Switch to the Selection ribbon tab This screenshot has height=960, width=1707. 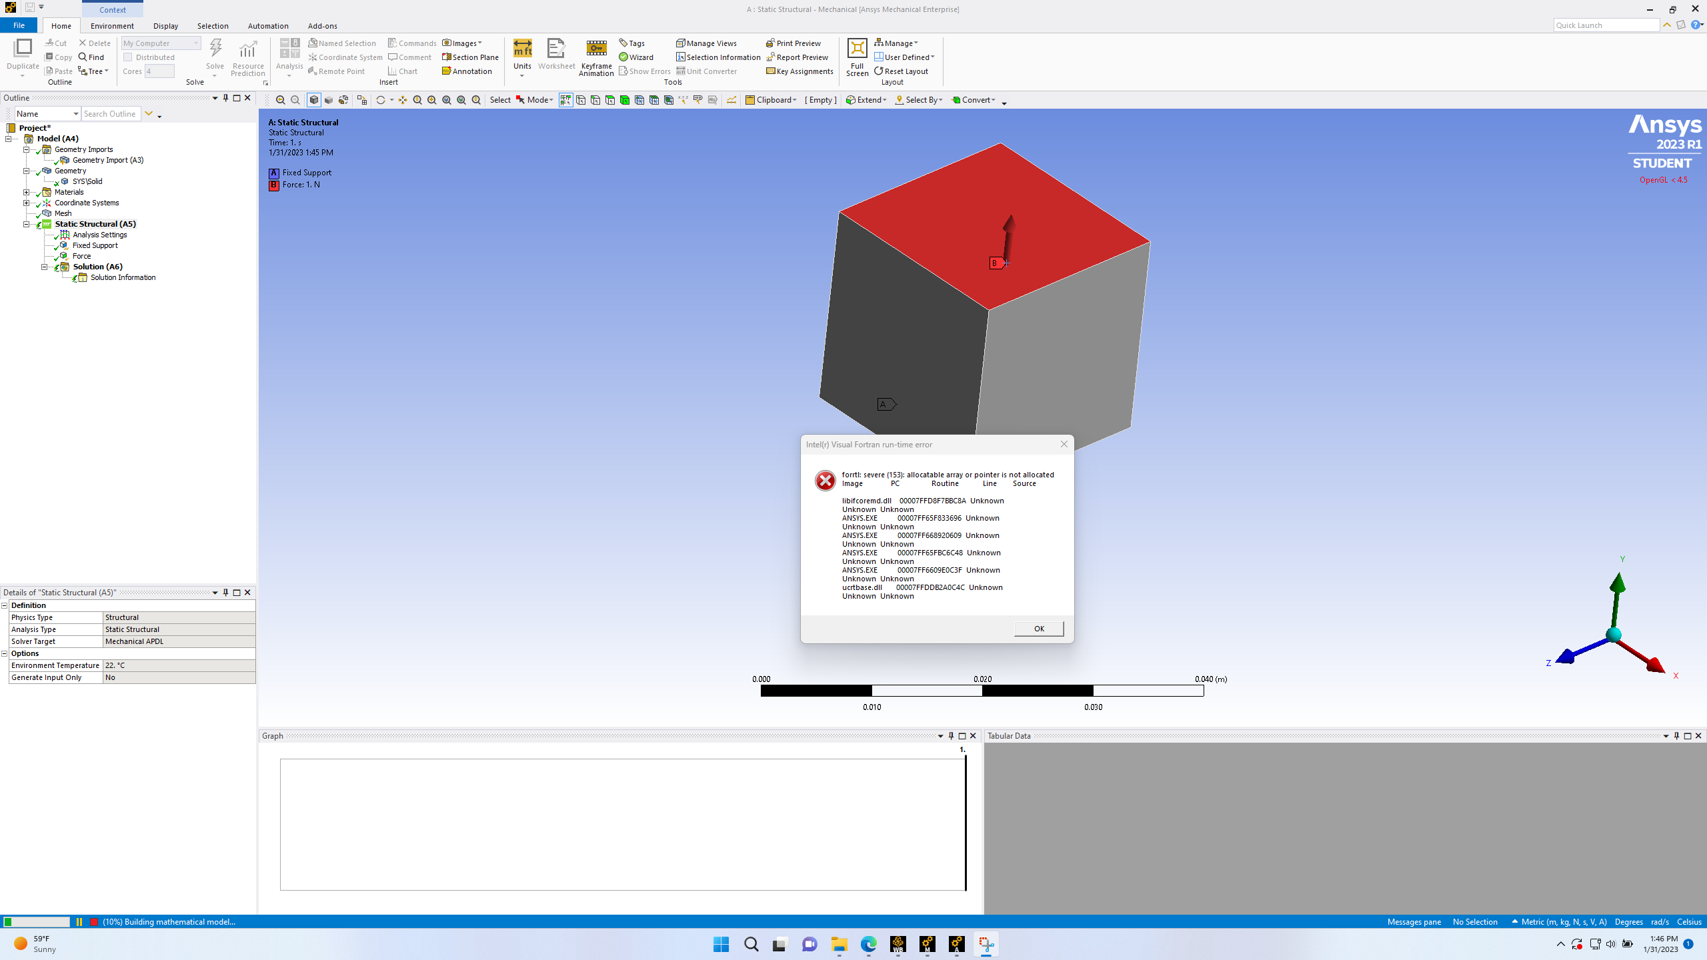point(213,26)
